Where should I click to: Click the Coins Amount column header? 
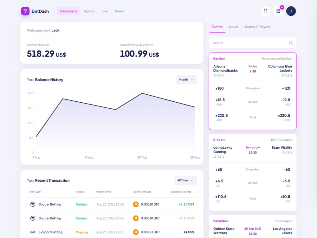[142, 192]
